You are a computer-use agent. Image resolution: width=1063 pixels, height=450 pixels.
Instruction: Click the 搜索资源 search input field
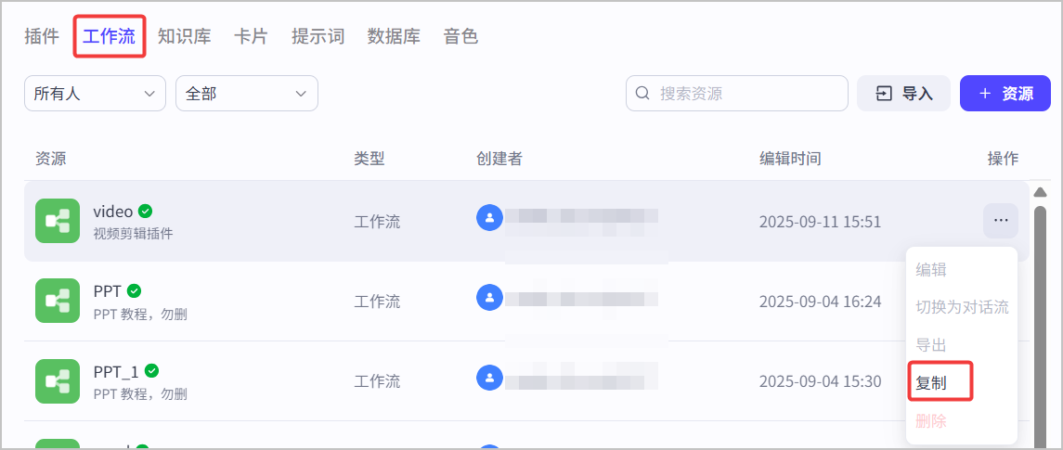coord(737,93)
